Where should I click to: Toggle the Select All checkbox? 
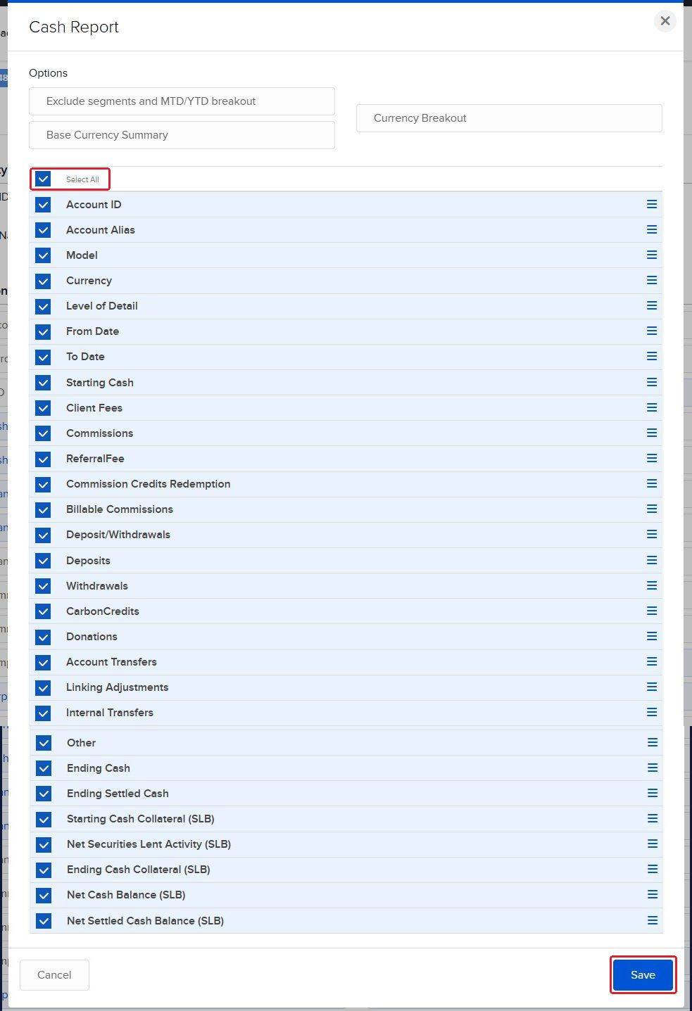43,179
